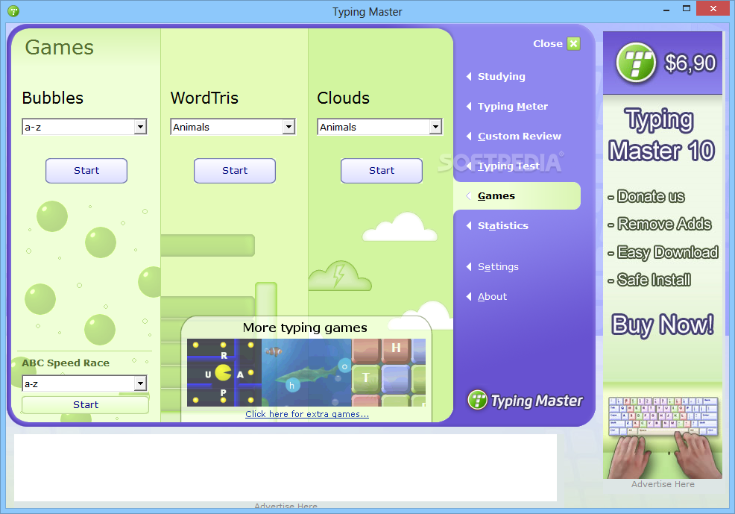735x514 pixels.
Task: Click the Typing Master title bar icon
Action: pos(13,10)
